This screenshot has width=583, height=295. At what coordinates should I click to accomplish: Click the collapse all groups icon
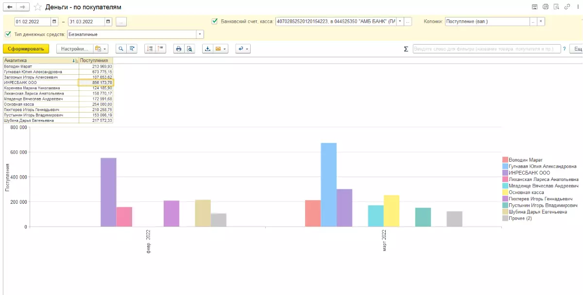tap(161, 49)
